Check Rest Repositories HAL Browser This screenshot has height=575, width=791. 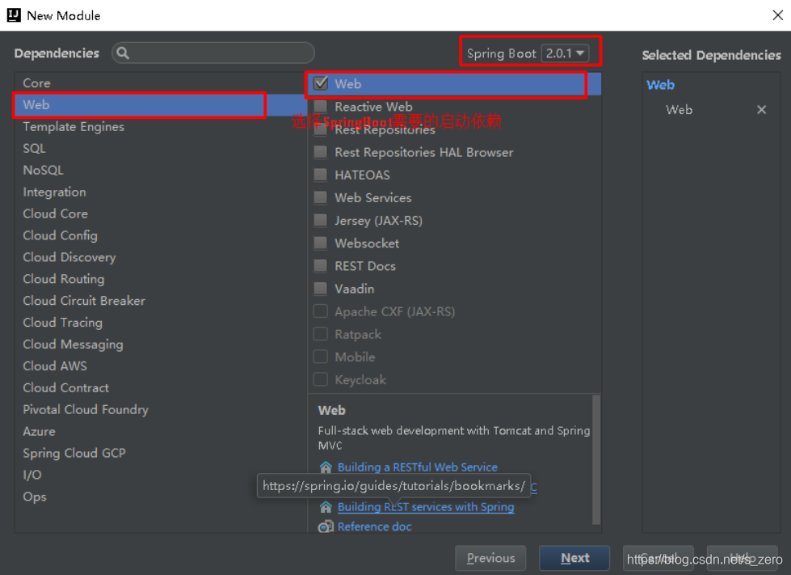click(320, 152)
